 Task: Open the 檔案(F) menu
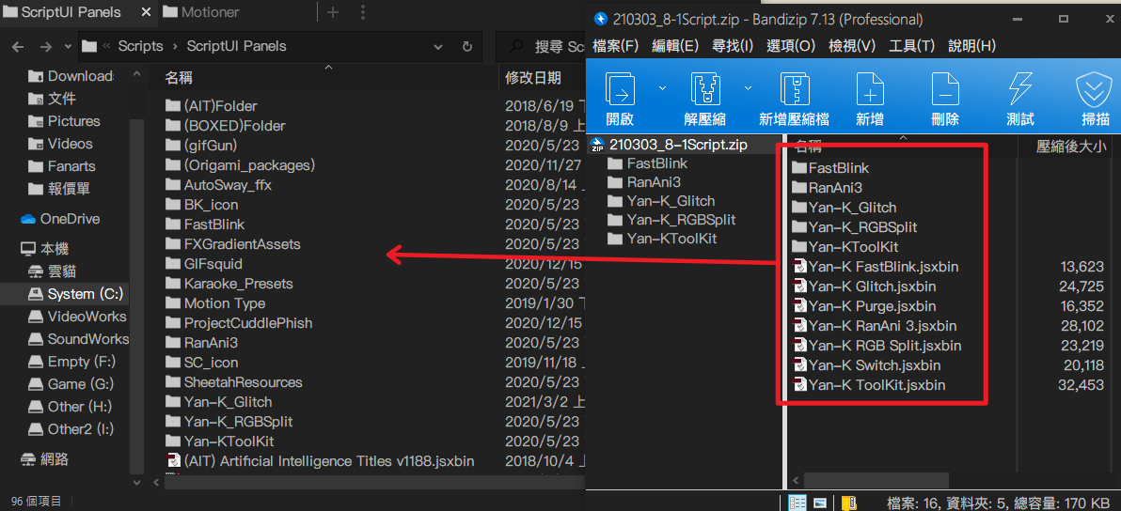[x=615, y=45]
